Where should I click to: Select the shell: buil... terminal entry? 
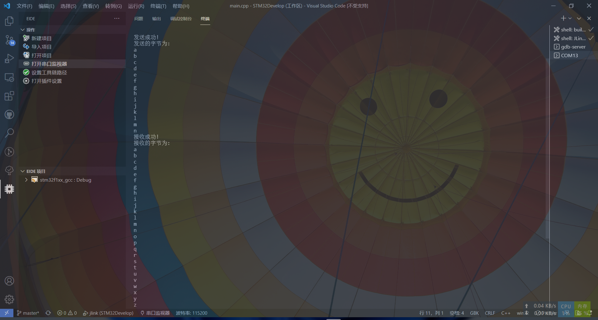[x=573, y=30]
